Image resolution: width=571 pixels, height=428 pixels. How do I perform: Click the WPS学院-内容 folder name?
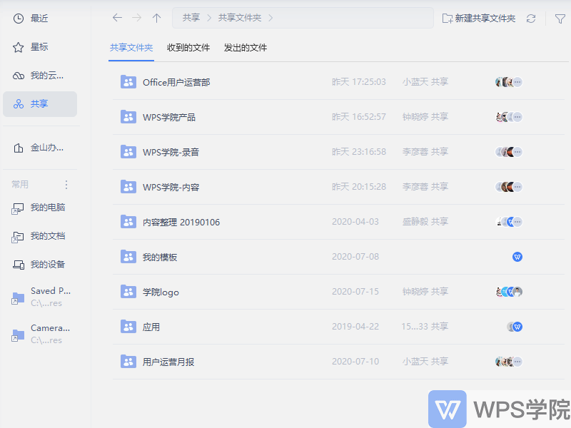pos(171,188)
